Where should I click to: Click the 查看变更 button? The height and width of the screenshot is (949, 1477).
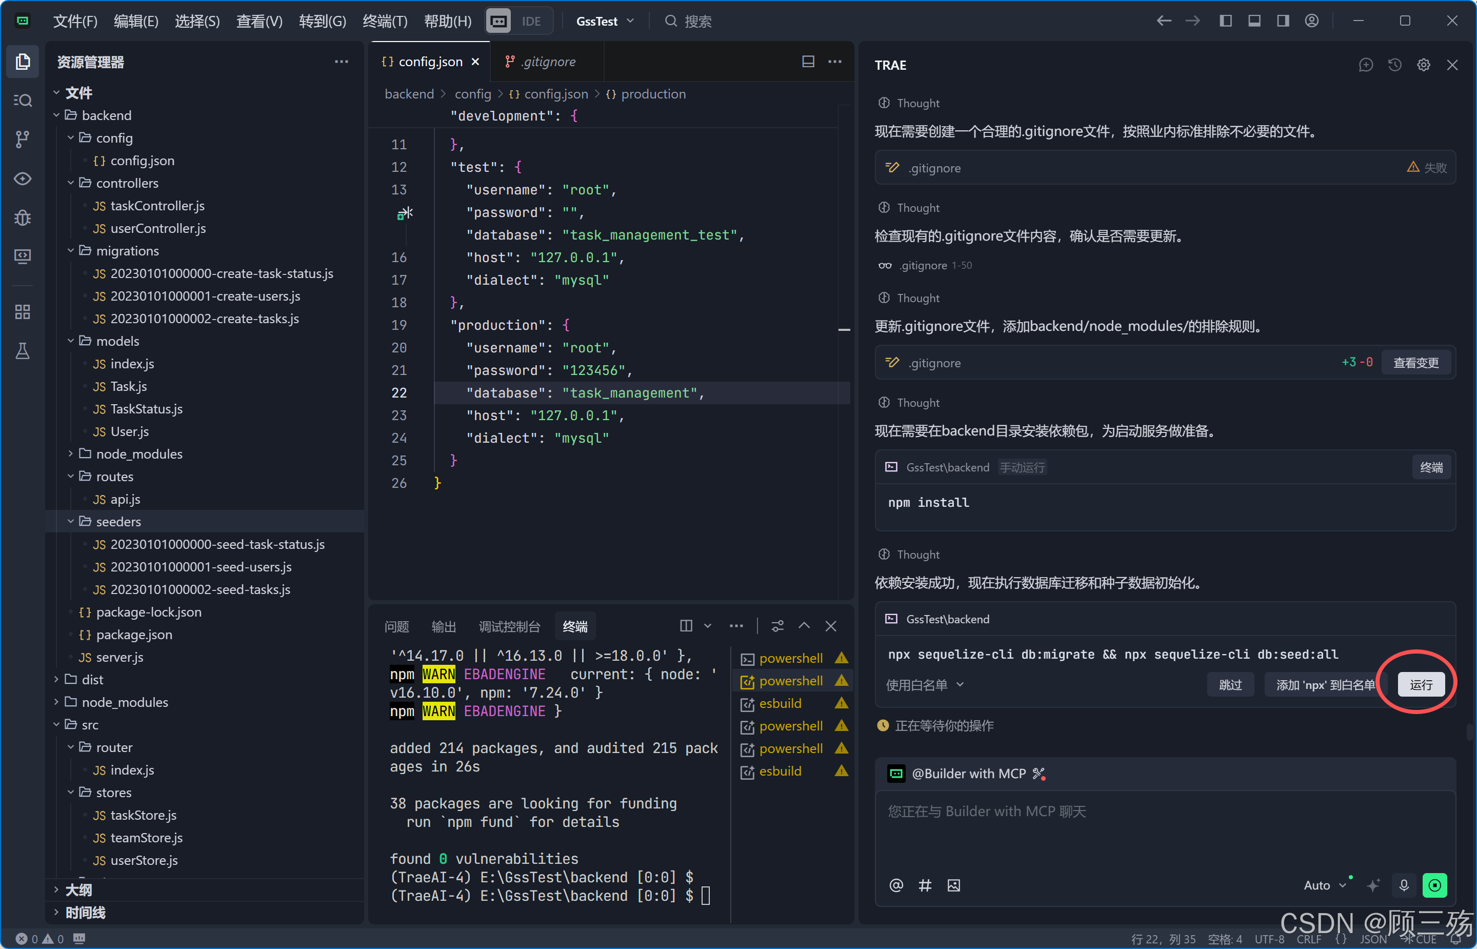tap(1415, 363)
